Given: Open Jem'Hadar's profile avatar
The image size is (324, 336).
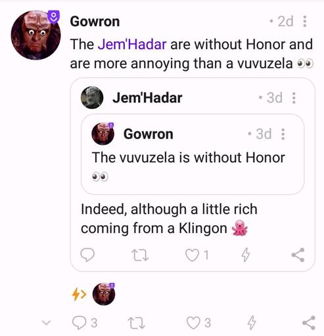Looking at the screenshot, I should (92, 98).
